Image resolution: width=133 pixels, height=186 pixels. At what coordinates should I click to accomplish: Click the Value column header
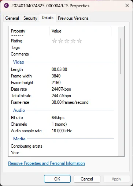tap(80, 31)
